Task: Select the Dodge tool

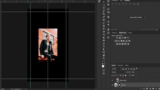Action: click(104, 40)
